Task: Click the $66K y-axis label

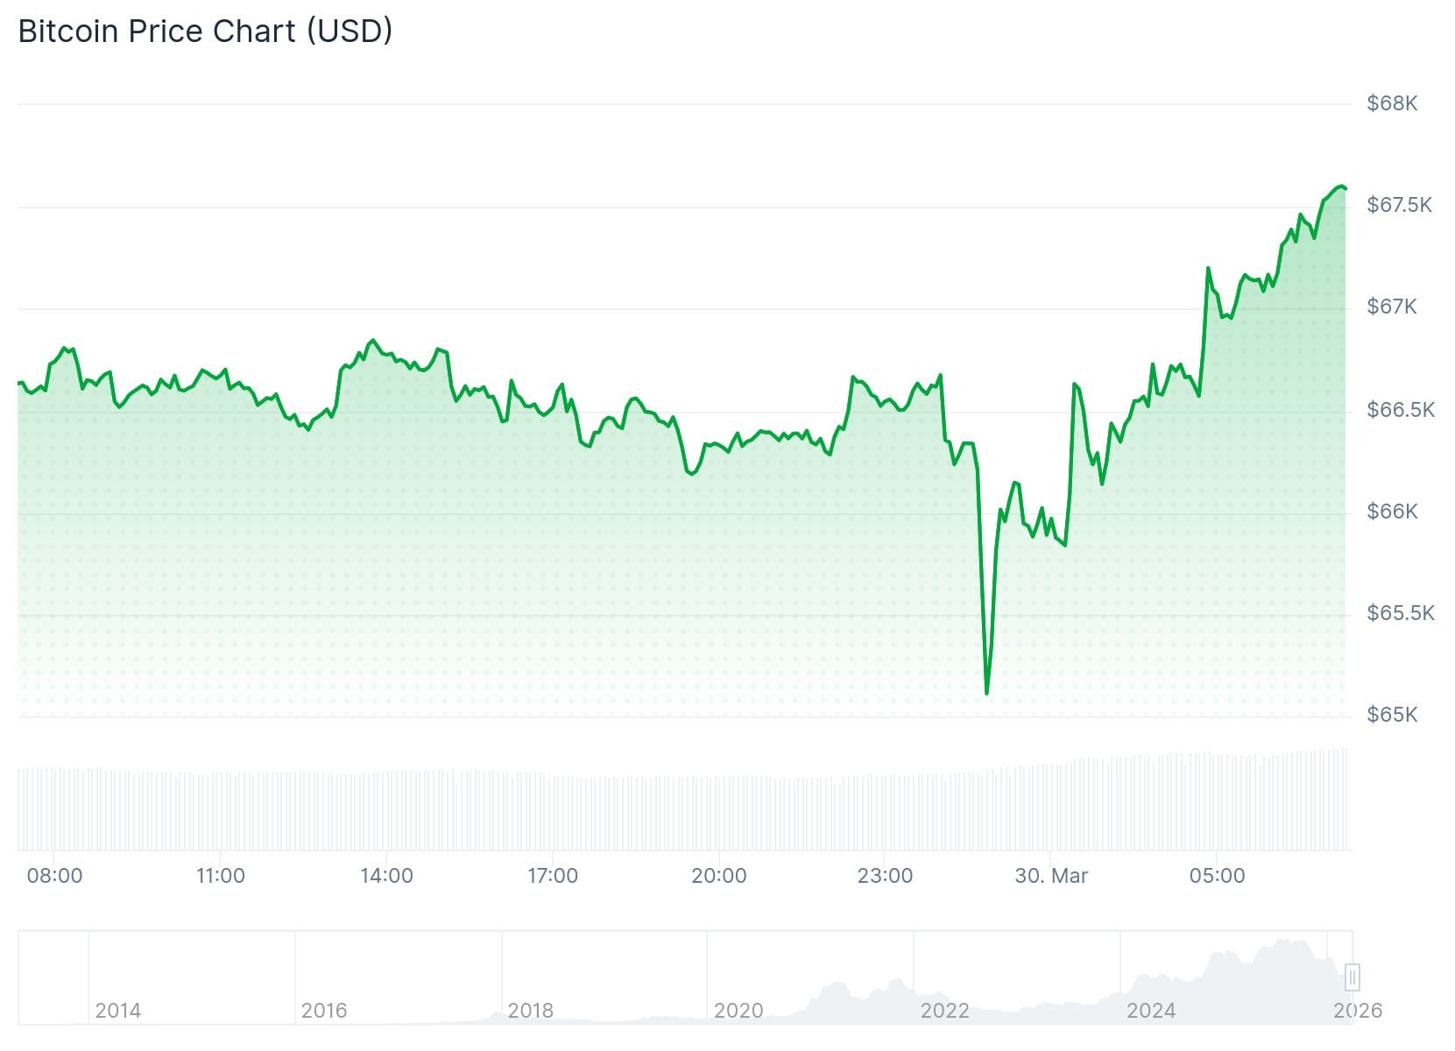Action: [1391, 511]
